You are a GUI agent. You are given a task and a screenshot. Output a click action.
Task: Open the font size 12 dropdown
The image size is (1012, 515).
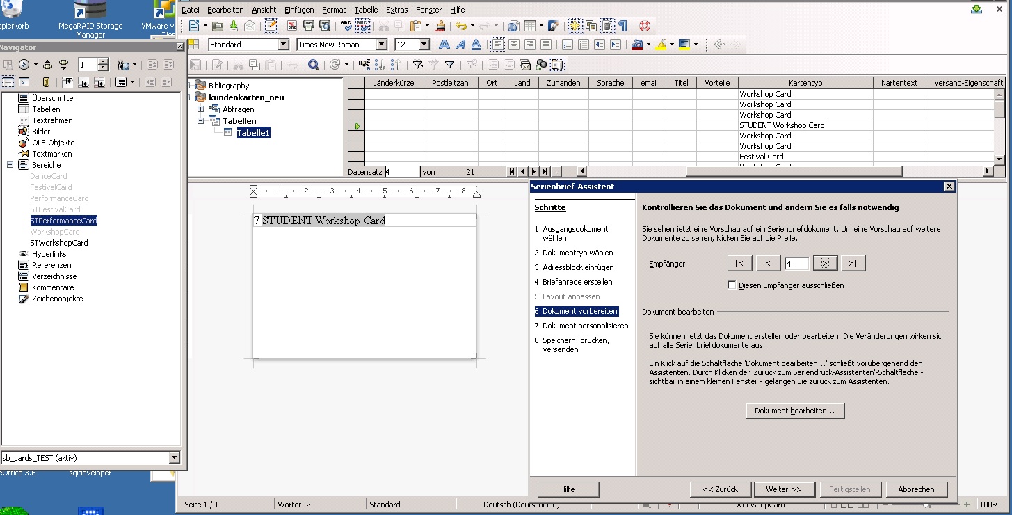coord(424,45)
